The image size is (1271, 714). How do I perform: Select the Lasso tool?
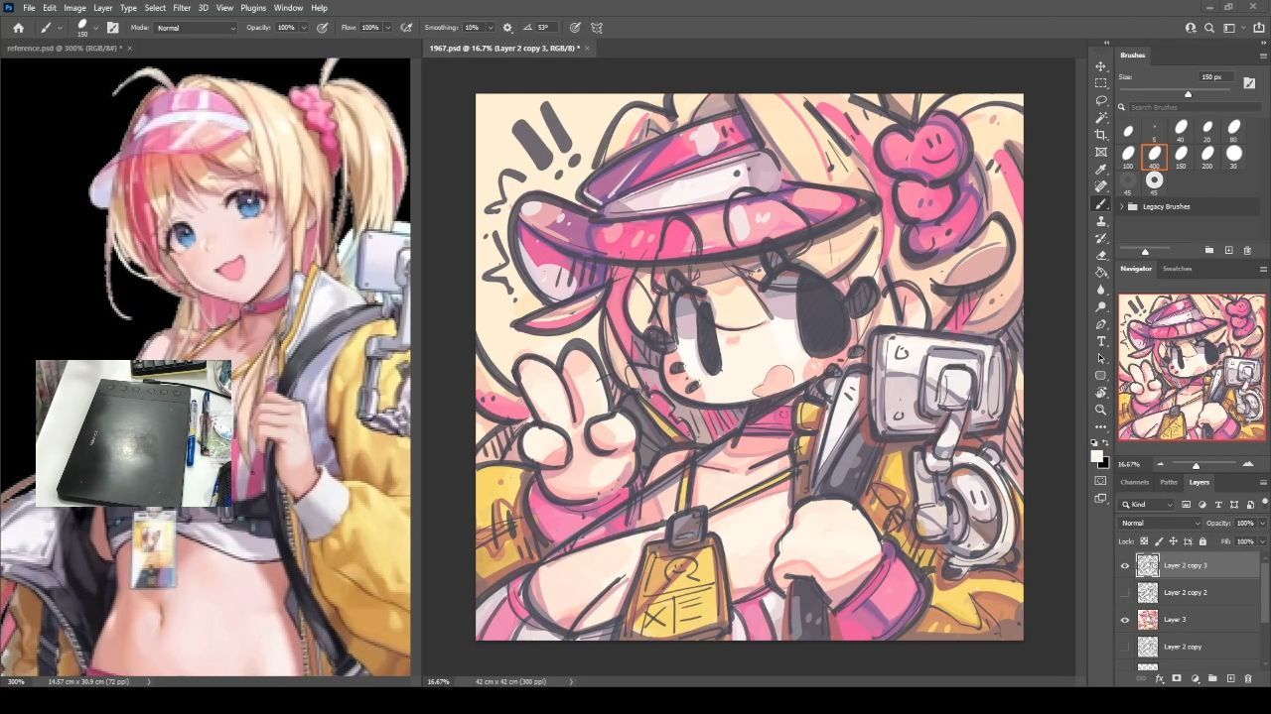(x=1100, y=101)
